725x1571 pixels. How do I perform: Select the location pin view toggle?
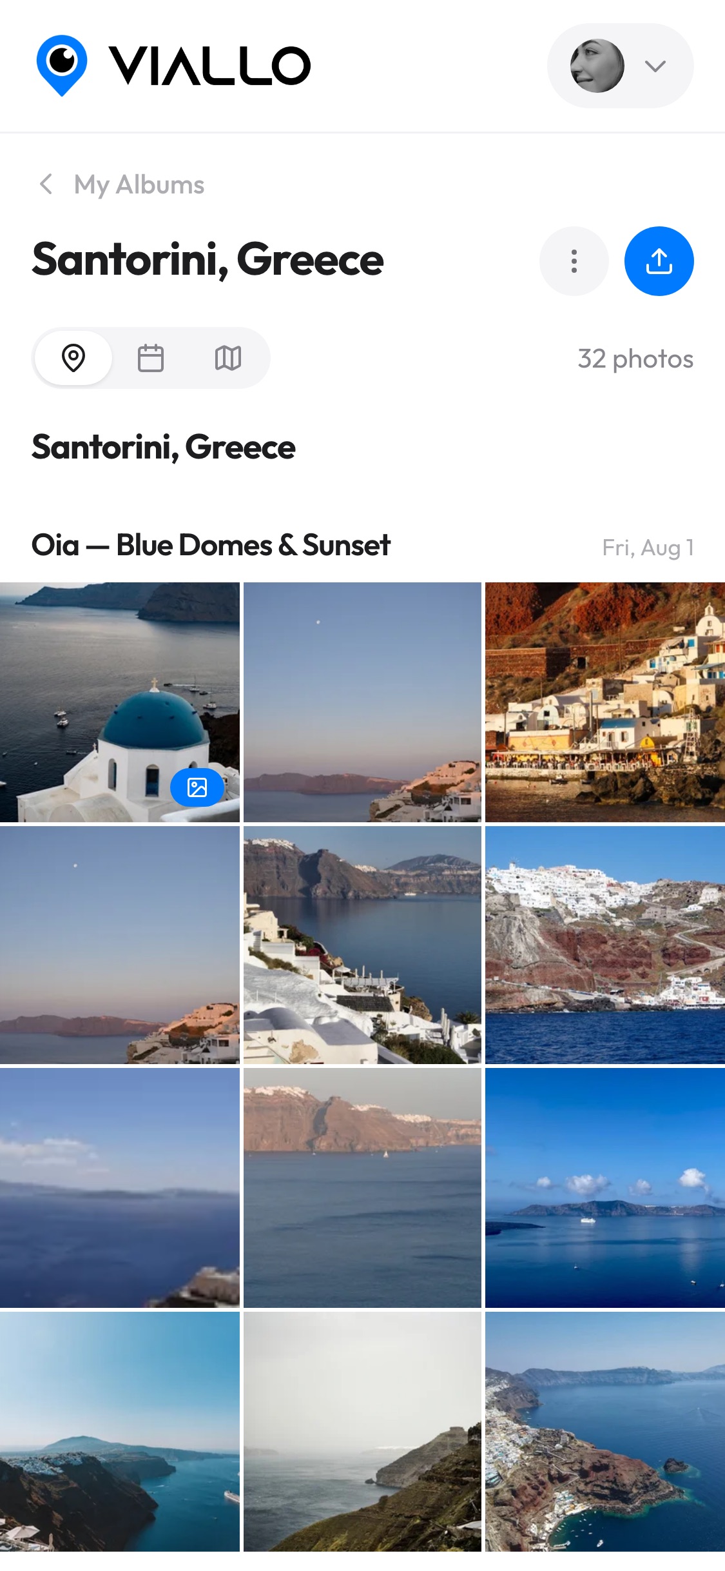[73, 358]
